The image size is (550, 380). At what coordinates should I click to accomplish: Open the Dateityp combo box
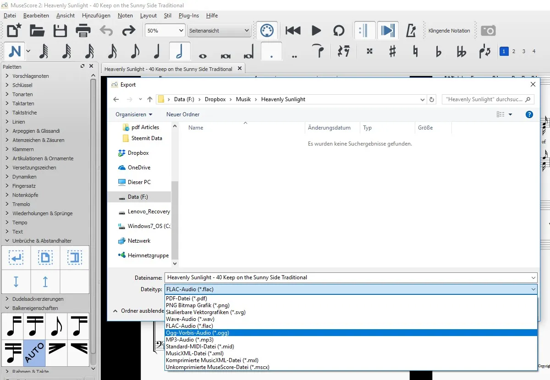tap(351, 289)
